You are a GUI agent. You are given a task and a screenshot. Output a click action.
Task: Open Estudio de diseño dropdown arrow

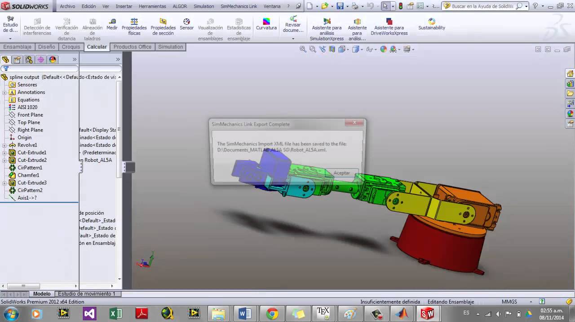[10, 39]
